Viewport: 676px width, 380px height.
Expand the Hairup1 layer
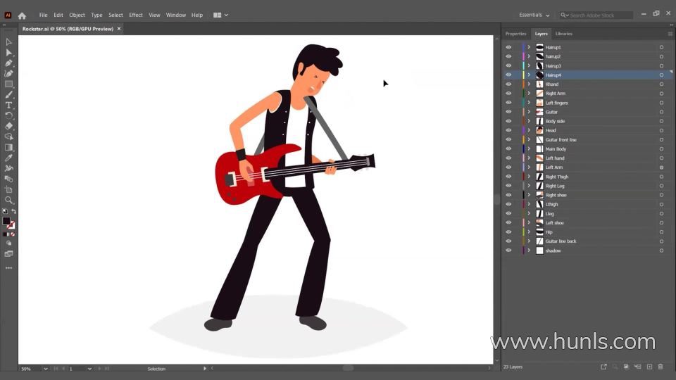529,47
